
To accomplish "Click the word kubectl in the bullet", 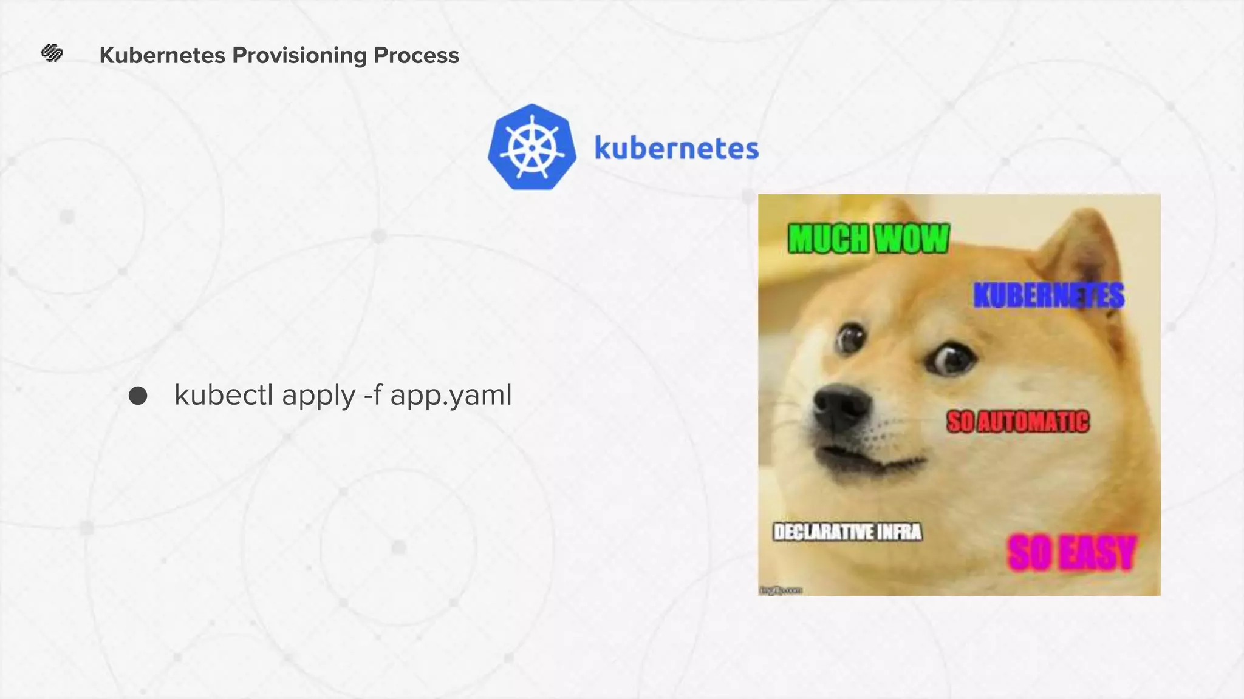I will pyautogui.click(x=222, y=395).
